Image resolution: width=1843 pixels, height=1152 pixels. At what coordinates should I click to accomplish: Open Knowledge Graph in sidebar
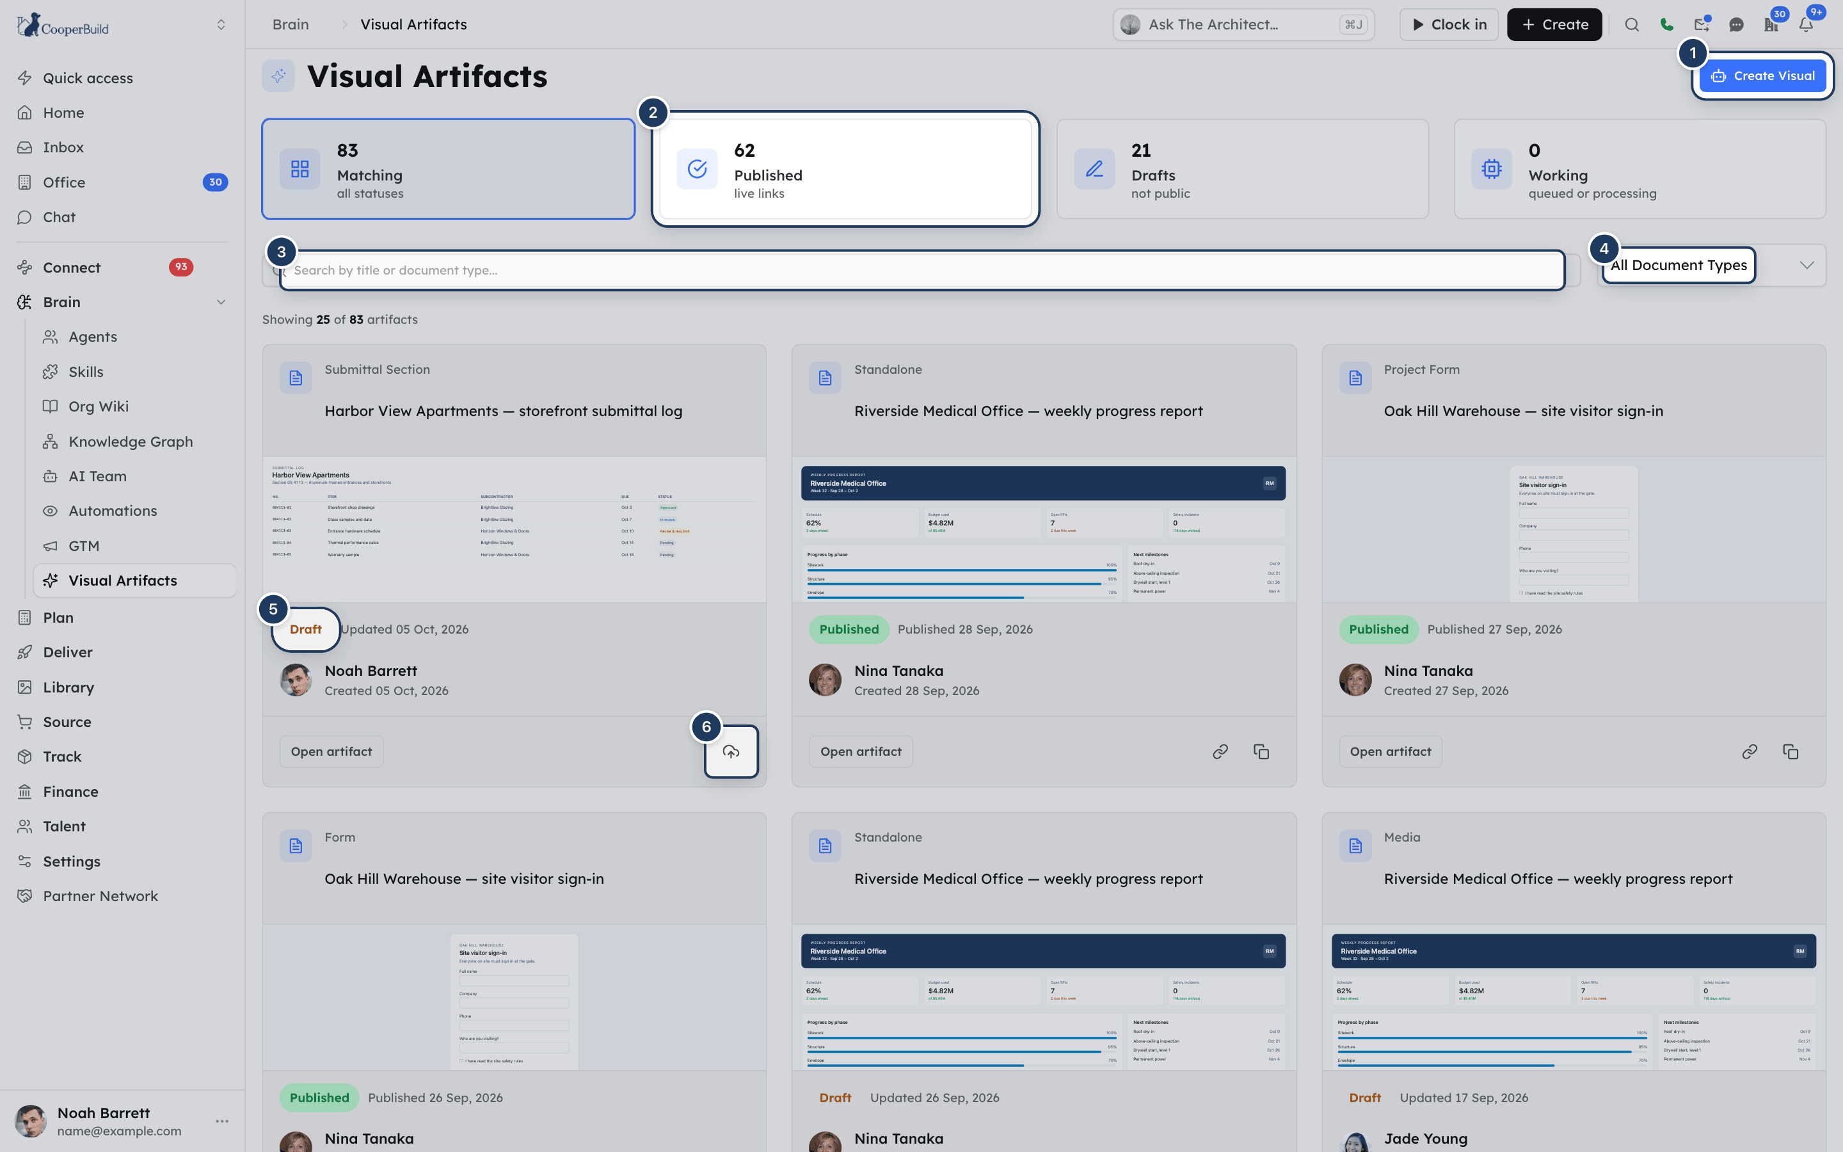[131, 441]
